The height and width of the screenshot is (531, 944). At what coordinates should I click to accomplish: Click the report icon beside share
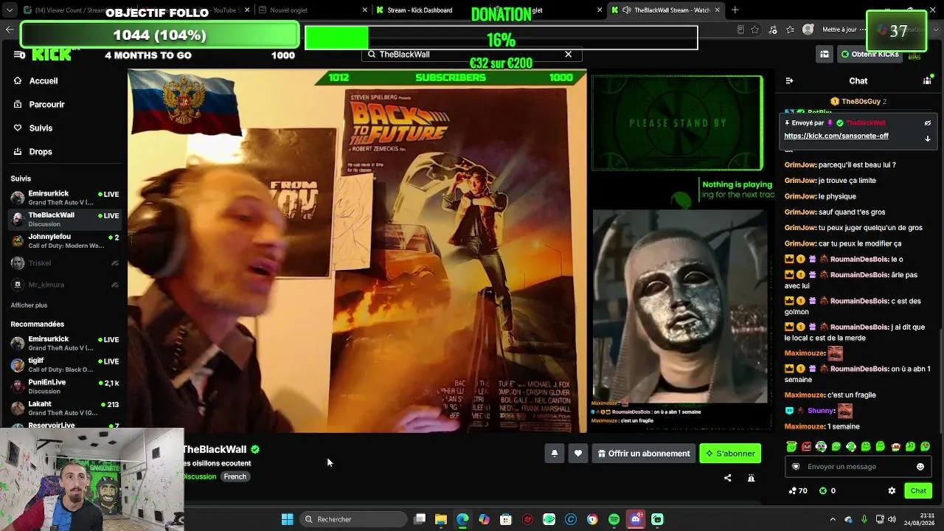pos(751,478)
